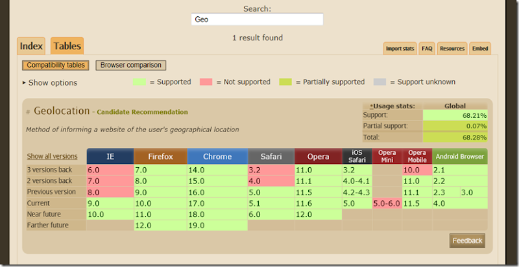Click the Chrome 19.0 farther future cell
Image resolution: width=519 pixels, height=267 pixels.
217,226
